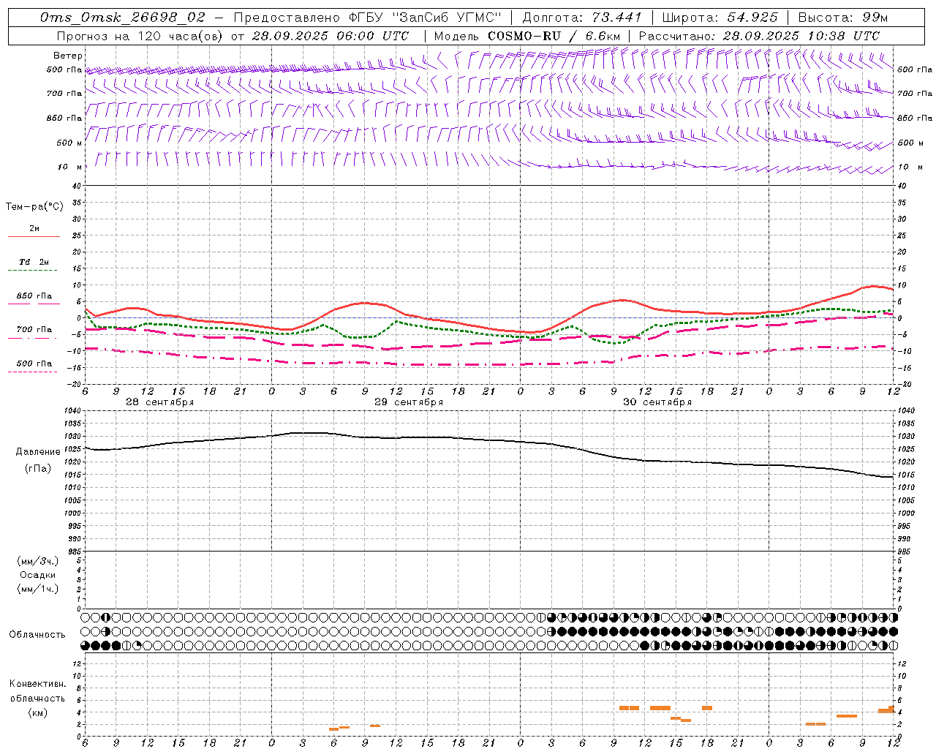Select the '28 сентября' date label
The height and width of the screenshot is (749, 936).
pyautogui.click(x=159, y=402)
